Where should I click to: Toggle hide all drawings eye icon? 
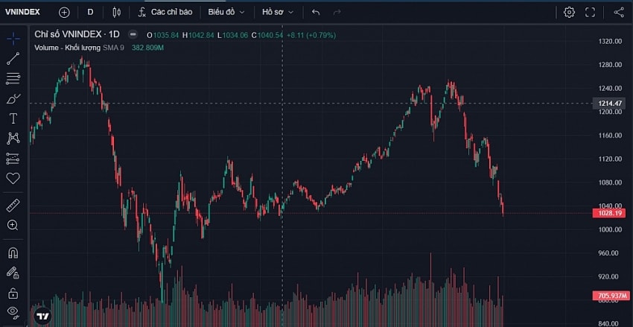13,311
